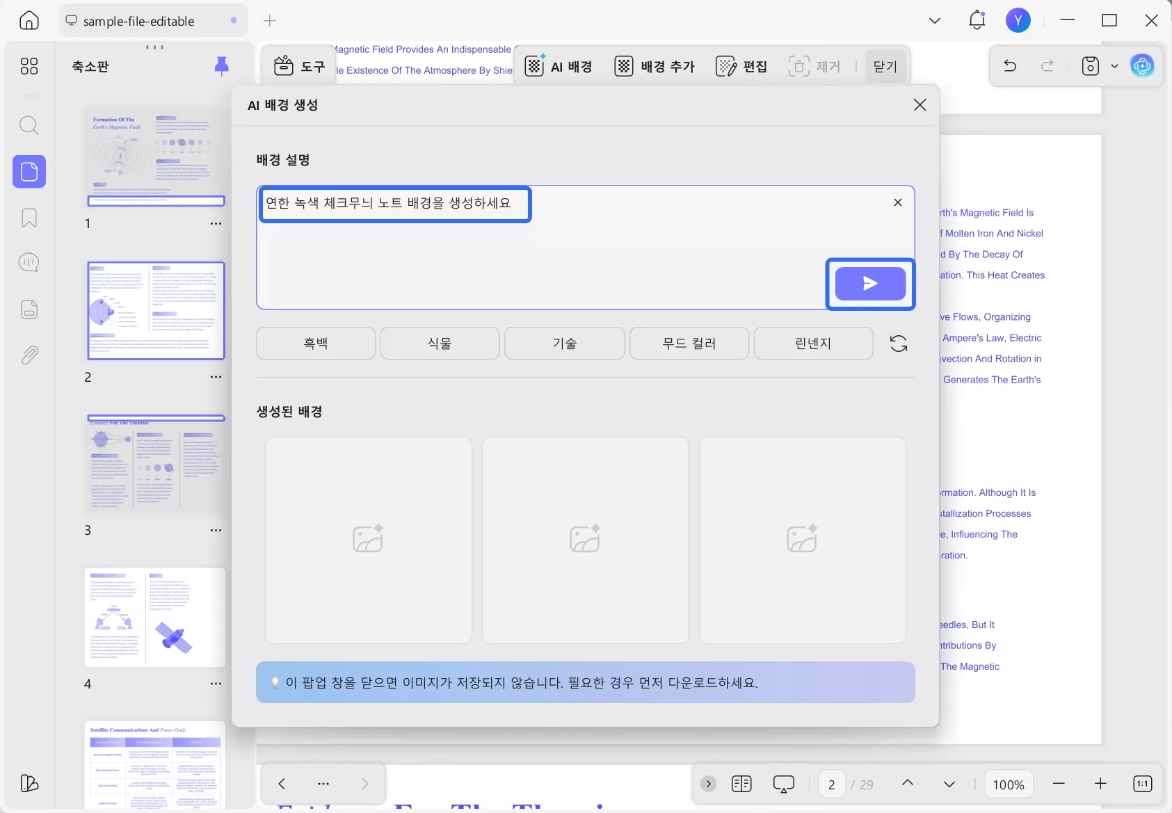Screen dimensions: 1172x813
Task: Open the bookmarks panel in the sidebar
Action: click(29, 218)
